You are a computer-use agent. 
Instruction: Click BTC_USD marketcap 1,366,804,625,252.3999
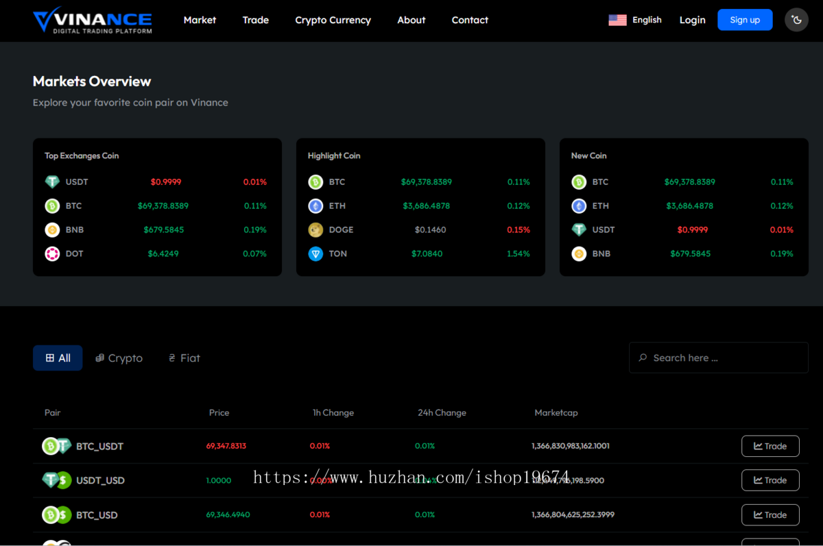click(x=573, y=514)
